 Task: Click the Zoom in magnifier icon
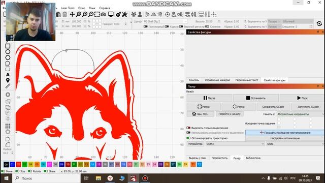(85, 14)
